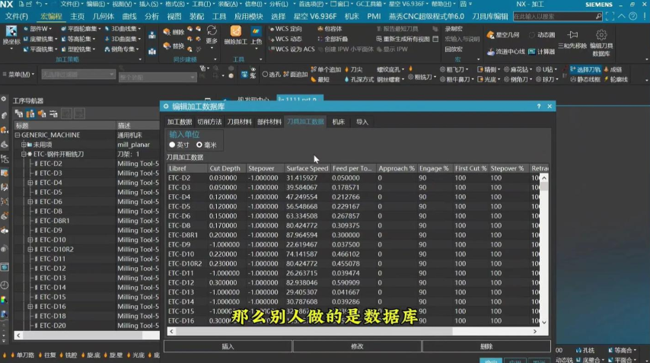Click the 删除加工 tool icon
Viewport: 650px width, 363px height.
pyautogui.click(x=235, y=34)
